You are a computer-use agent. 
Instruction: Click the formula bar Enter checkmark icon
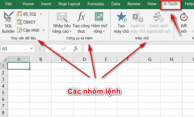pos(63,49)
